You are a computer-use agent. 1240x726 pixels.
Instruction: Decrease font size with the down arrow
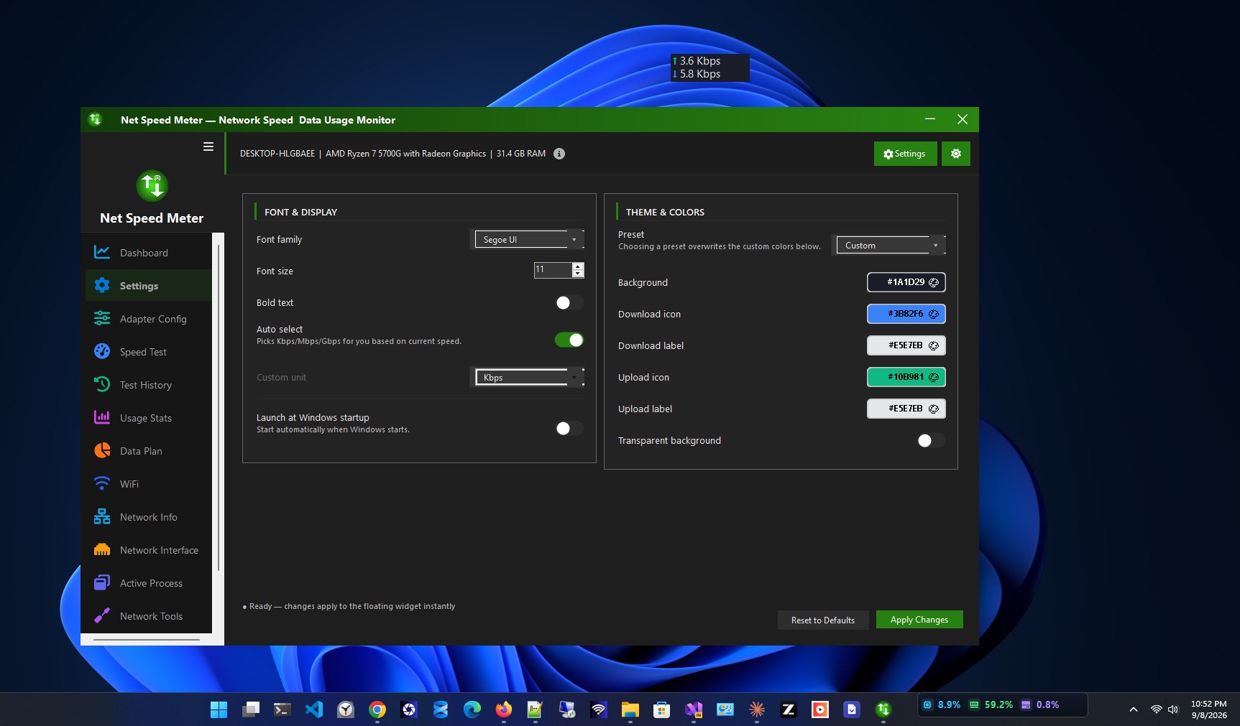[x=577, y=274]
